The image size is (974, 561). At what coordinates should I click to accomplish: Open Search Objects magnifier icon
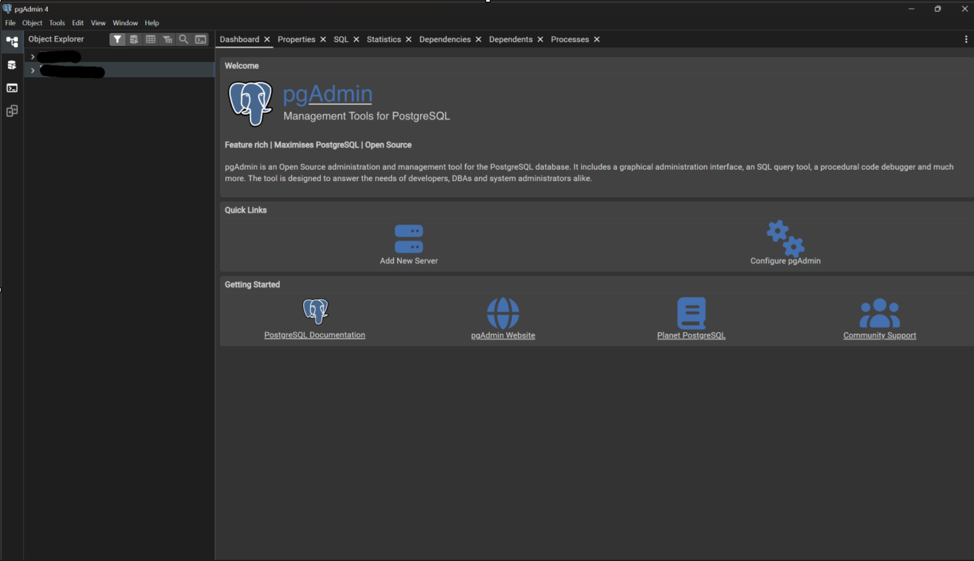pos(184,39)
